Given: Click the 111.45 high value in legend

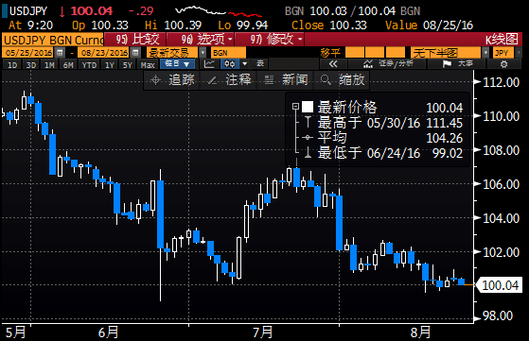Looking at the screenshot, I should tap(445, 123).
